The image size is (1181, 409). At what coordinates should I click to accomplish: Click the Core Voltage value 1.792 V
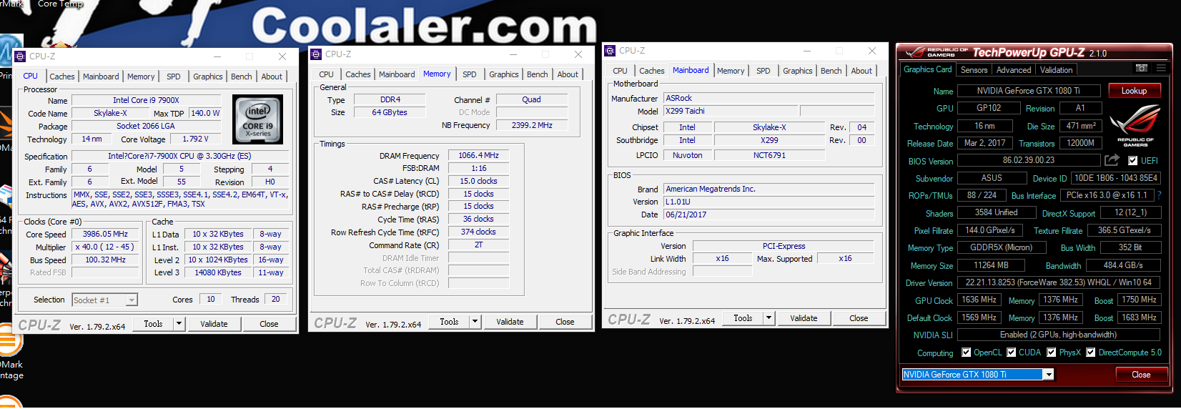[x=195, y=139]
